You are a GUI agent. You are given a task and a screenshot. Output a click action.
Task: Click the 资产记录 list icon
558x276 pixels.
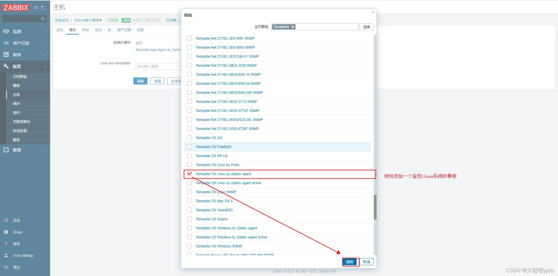tap(6, 43)
